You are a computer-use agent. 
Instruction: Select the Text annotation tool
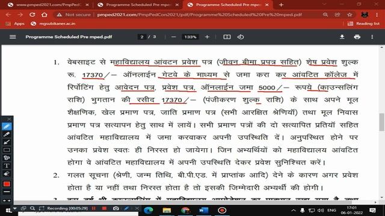pyautogui.click(x=7, y=166)
